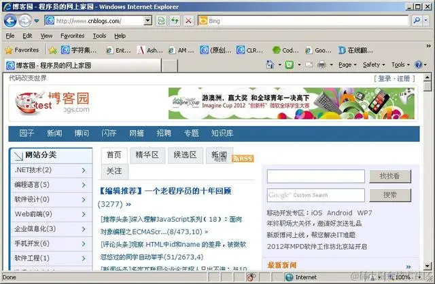
Task: Click the 搜索 Google search button
Action: [x=389, y=195]
